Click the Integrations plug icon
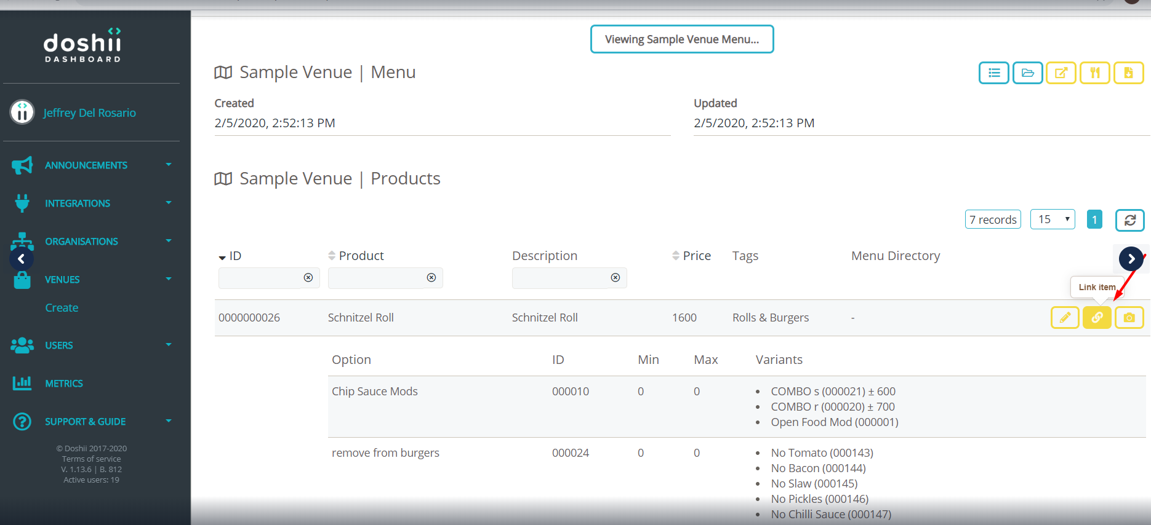1151x525 pixels. [x=22, y=203]
